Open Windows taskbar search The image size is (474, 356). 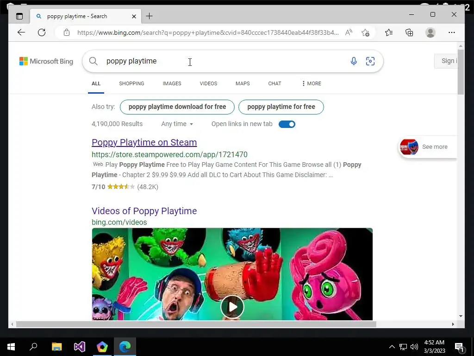[x=33, y=346]
